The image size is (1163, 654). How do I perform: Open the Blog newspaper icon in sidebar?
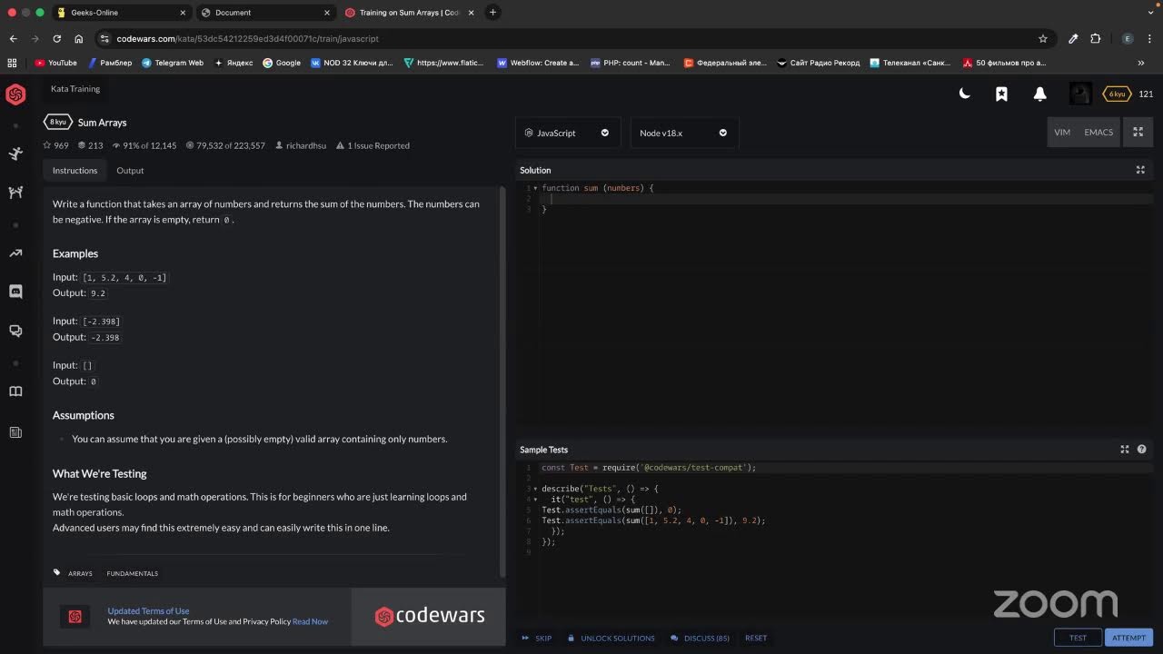click(x=15, y=432)
